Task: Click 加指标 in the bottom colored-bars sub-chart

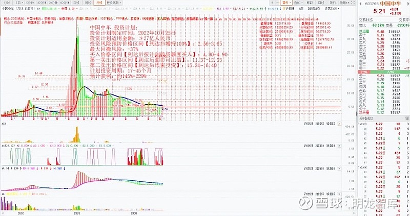Action: click(x=319, y=194)
